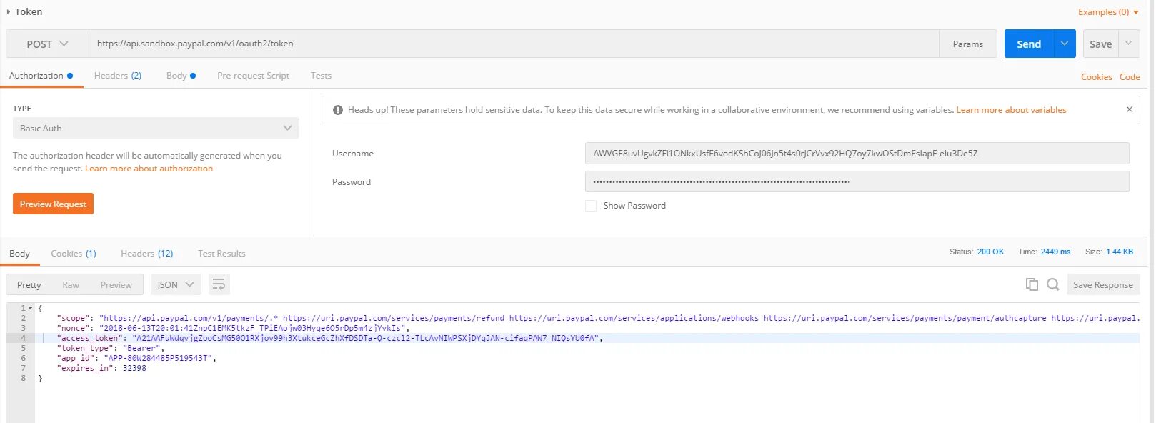
Task: Collapse the JSON fold arrow at line 1
Action: pos(30,308)
